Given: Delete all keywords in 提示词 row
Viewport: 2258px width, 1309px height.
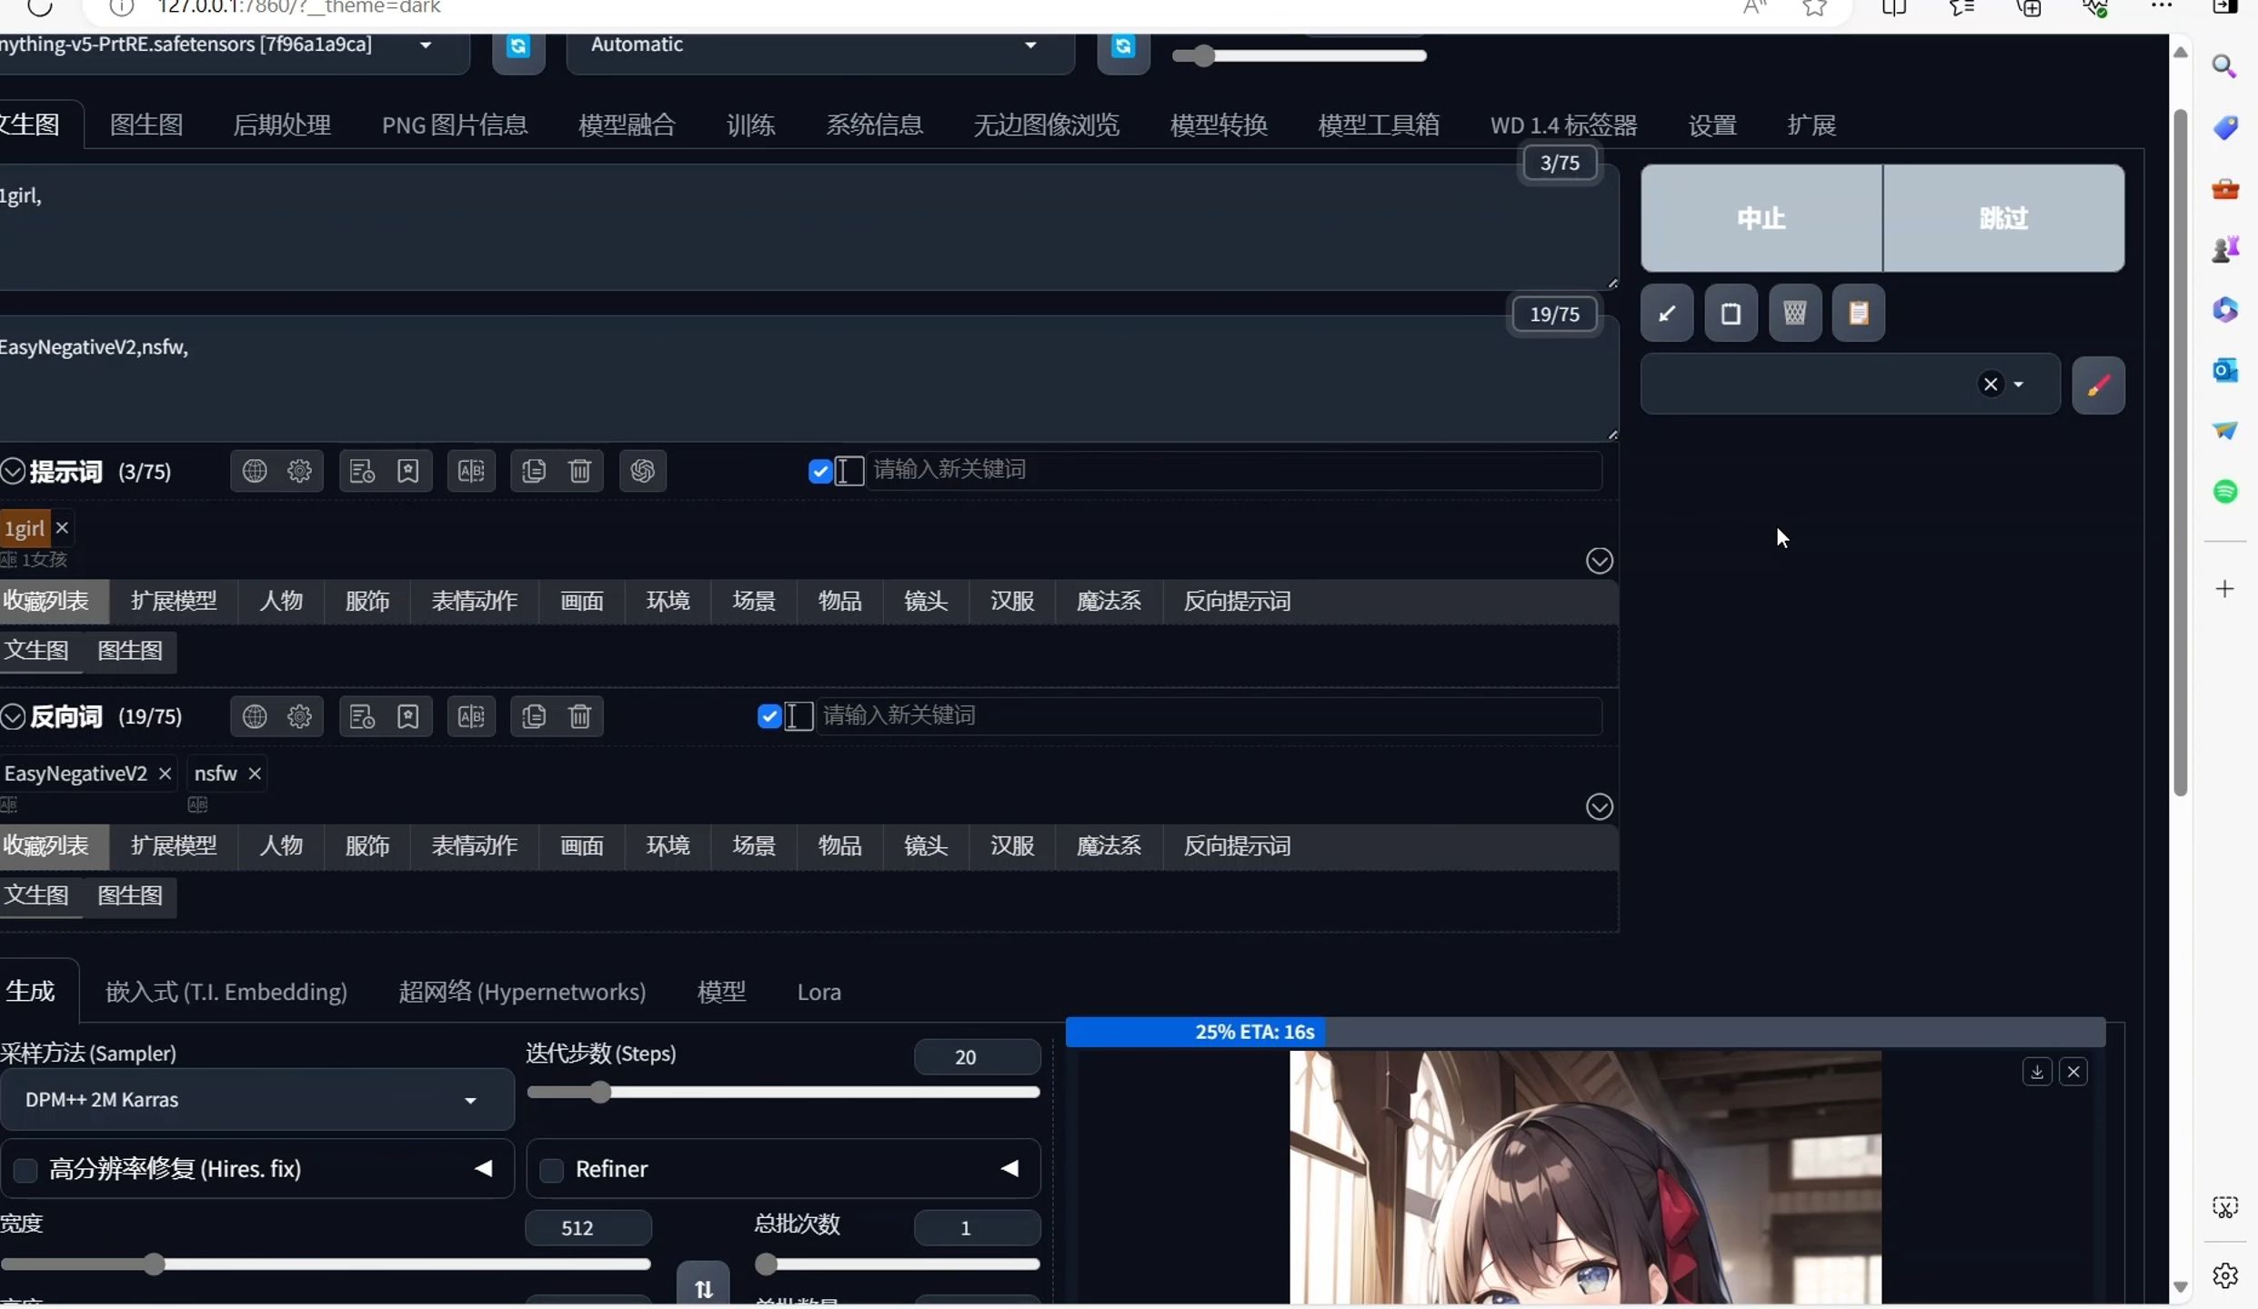Looking at the screenshot, I should [x=580, y=471].
